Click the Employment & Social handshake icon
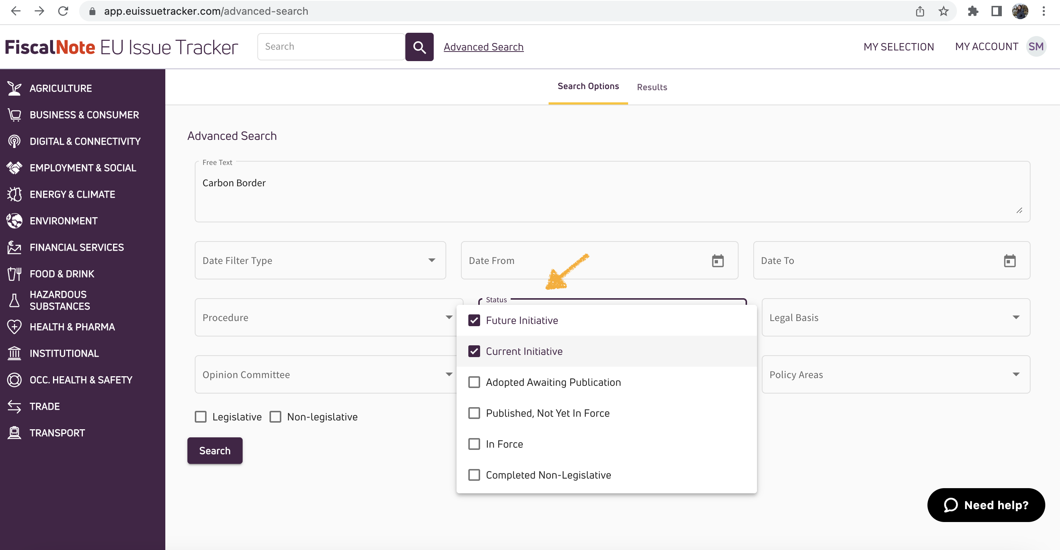1060x550 pixels. [14, 168]
